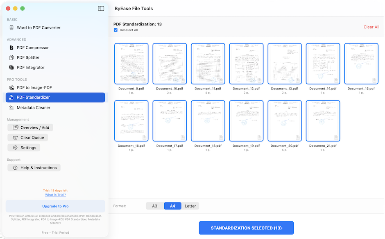385x239 pixels.
Task: Select Letter page format
Action: coord(190,206)
